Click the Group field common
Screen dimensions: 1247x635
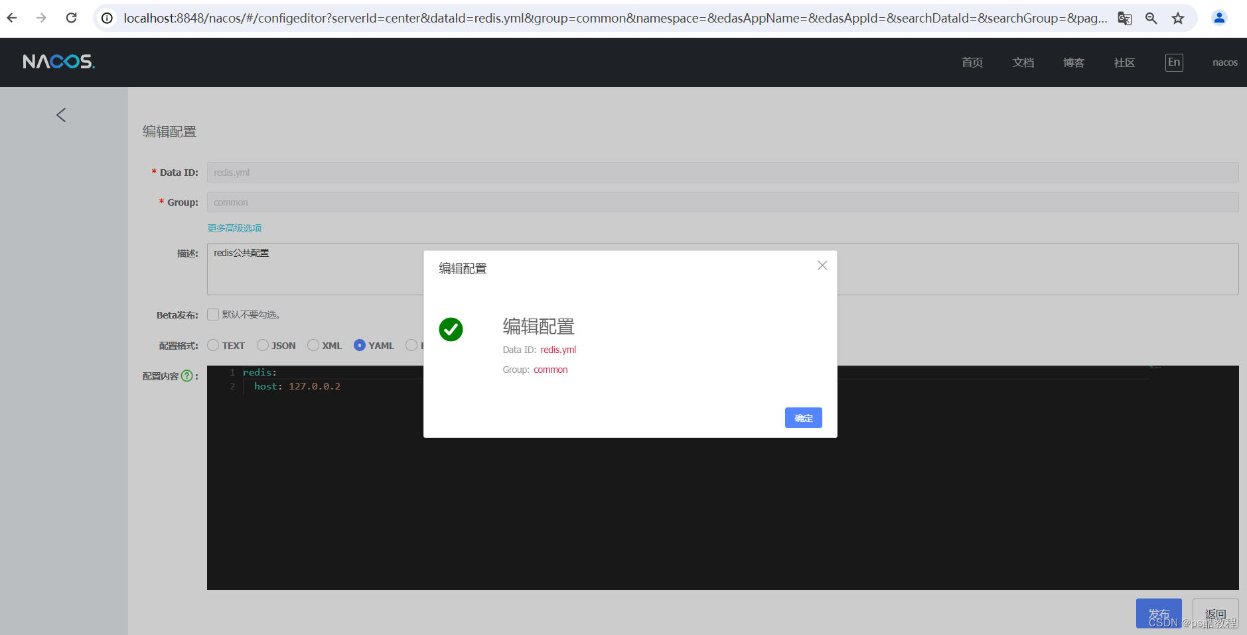click(x=723, y=202)
